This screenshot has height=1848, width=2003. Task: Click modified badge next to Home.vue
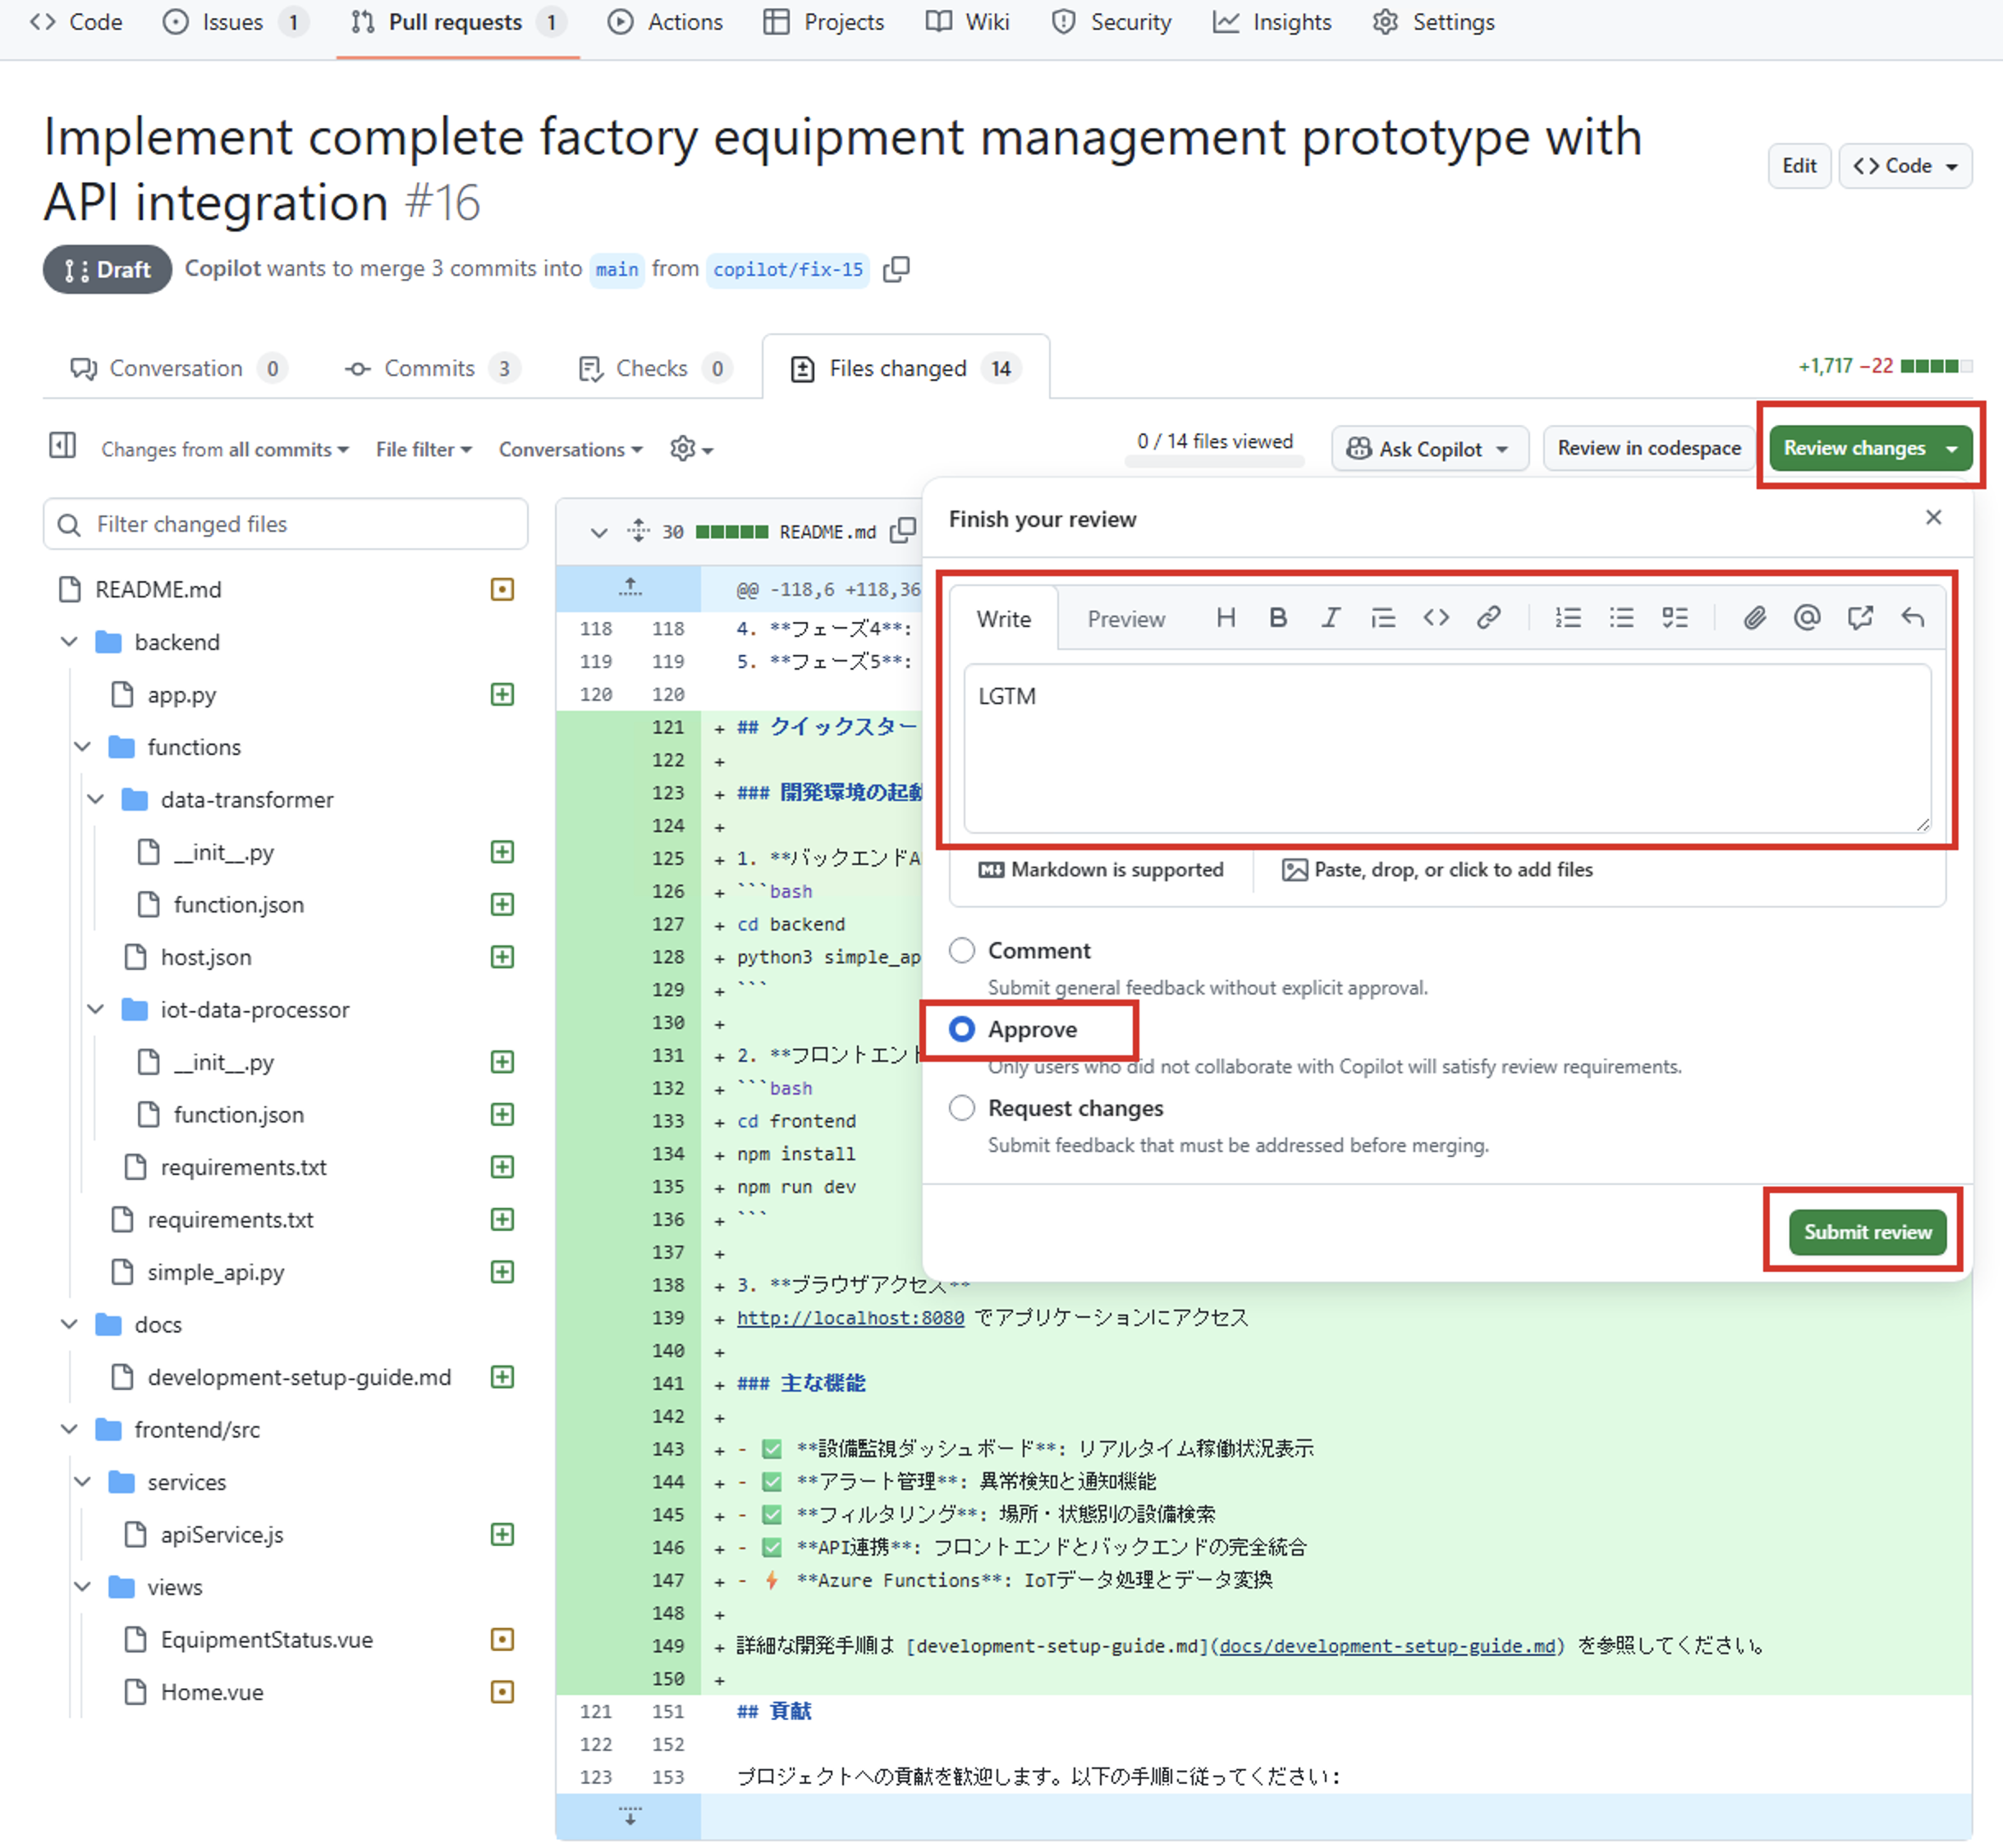(x=502, y=1692)
